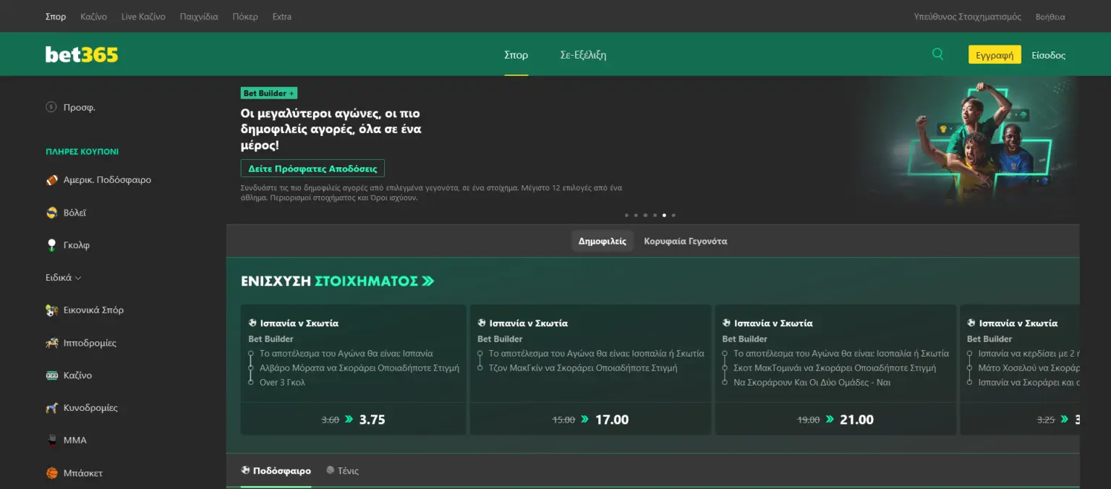
Task: Choose the horse racing icon for Ιπποδρομίες
Action: point(51,343)
